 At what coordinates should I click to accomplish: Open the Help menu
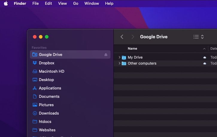109,4
